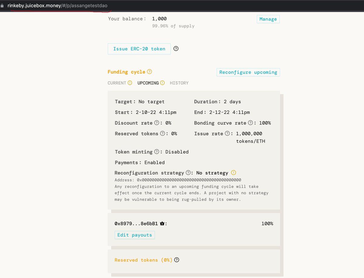Open help icon beside Reserved tokens (0%) heading
Viewport: 364px width, 278px height.
point(177,260)
